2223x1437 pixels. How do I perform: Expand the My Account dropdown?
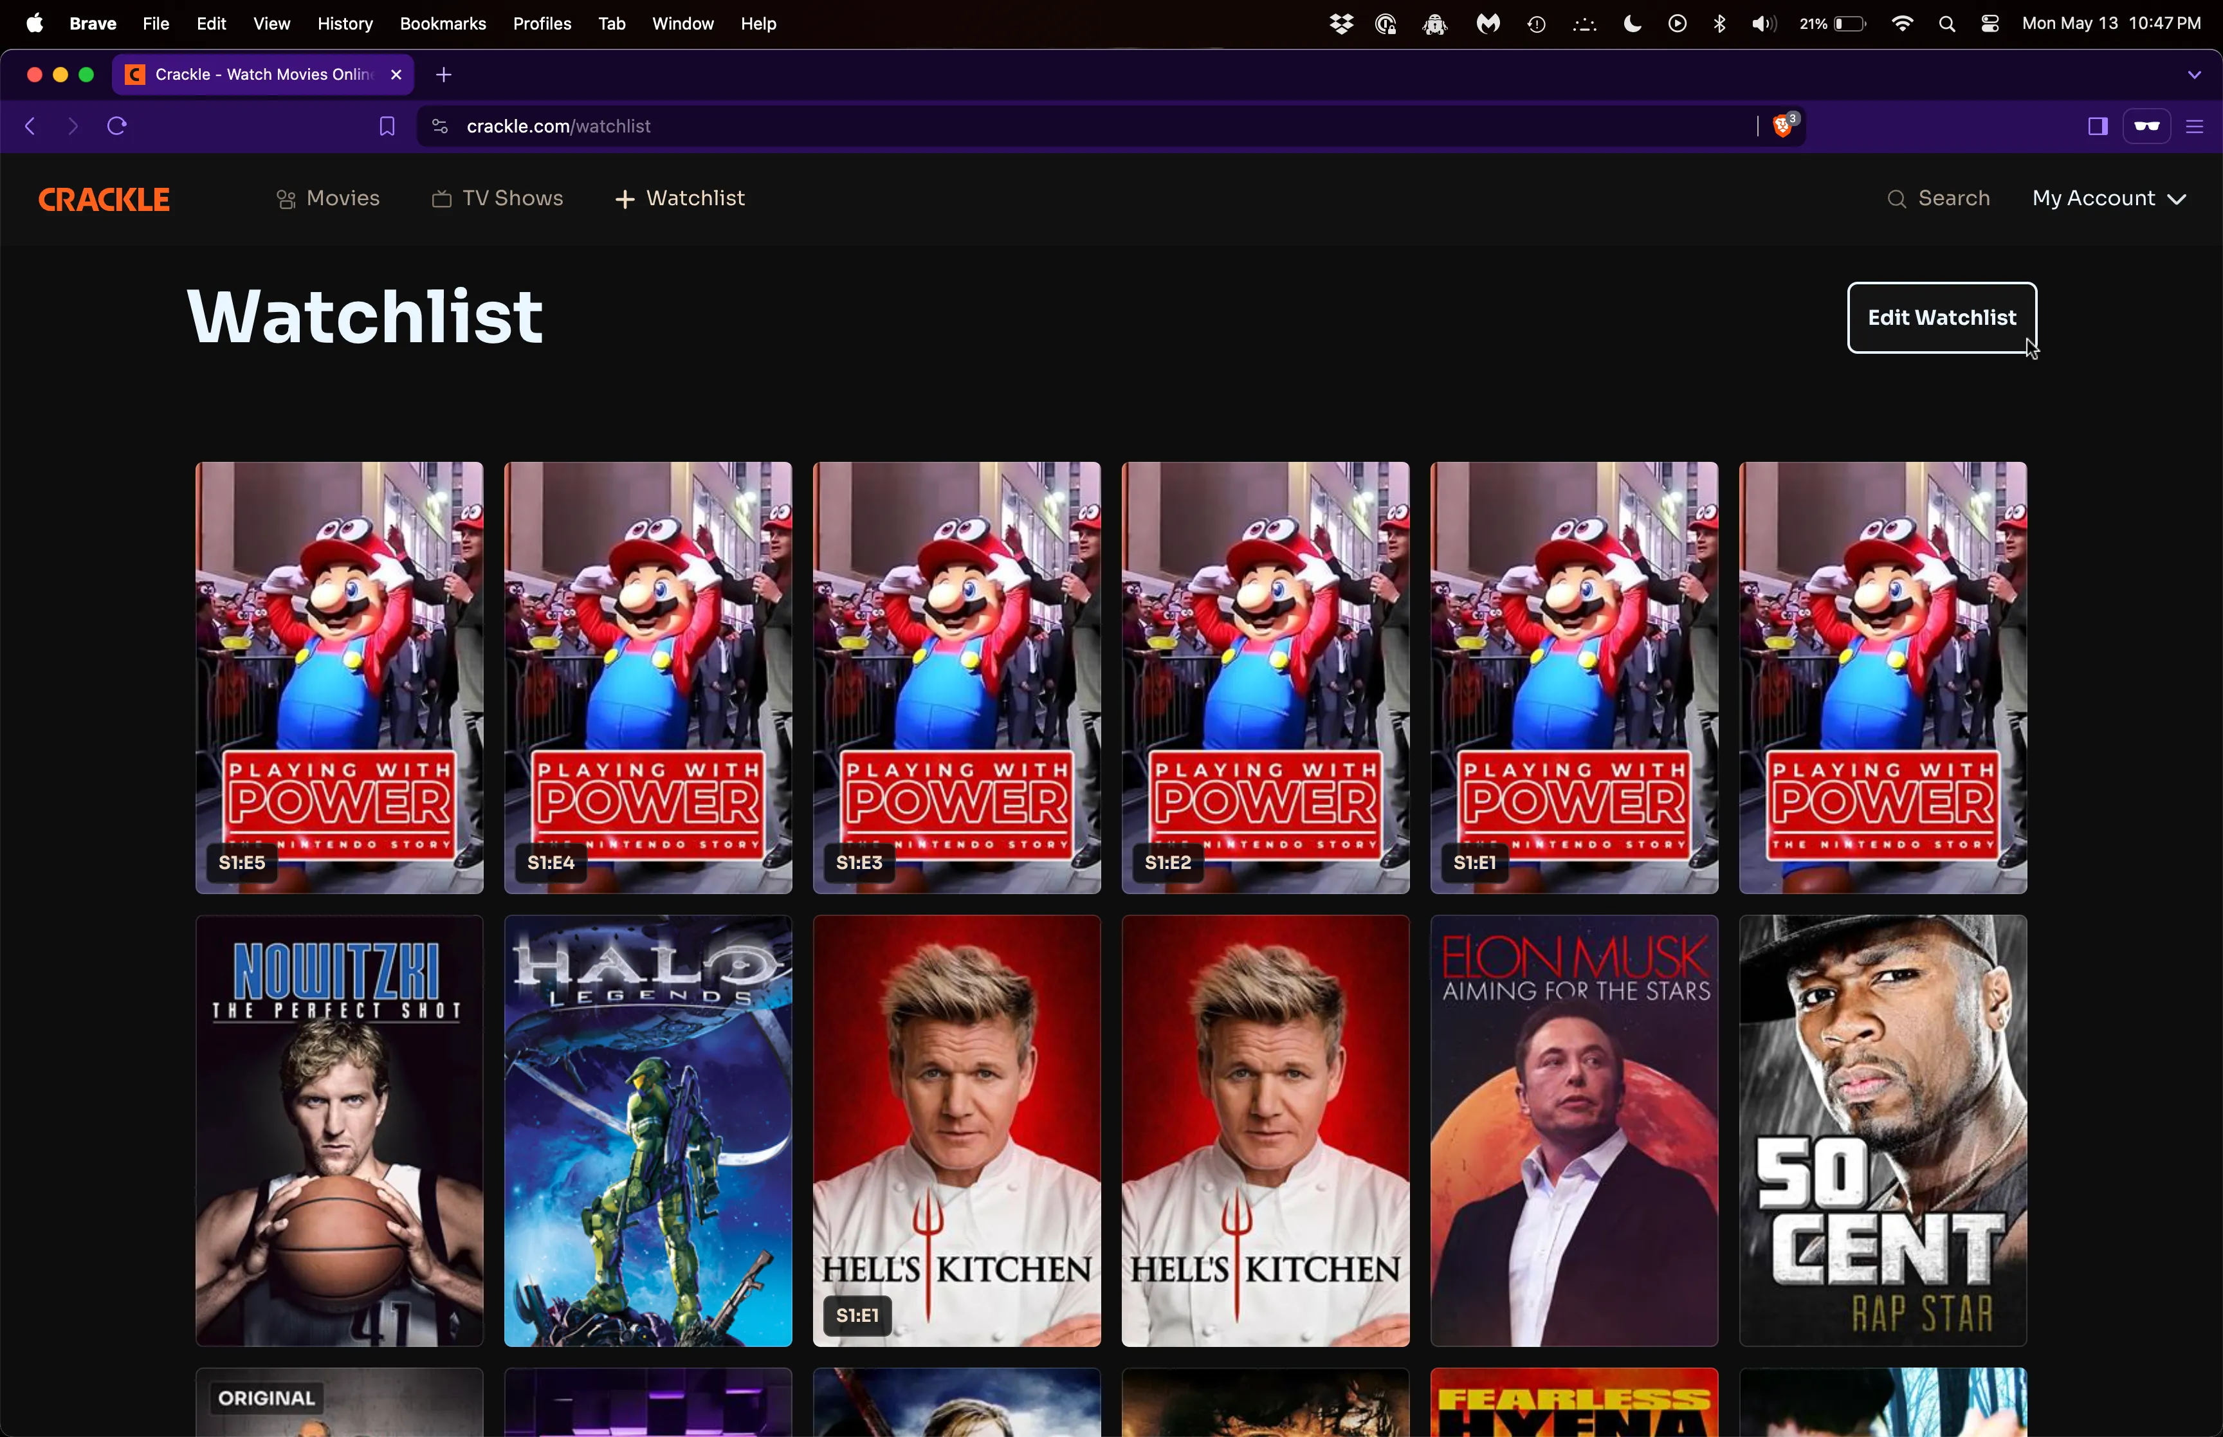pos(2109,199)
